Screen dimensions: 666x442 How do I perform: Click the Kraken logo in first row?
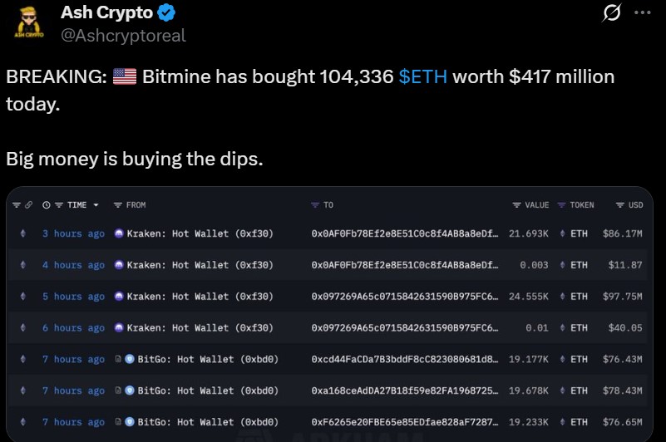(x=119, y=233)
